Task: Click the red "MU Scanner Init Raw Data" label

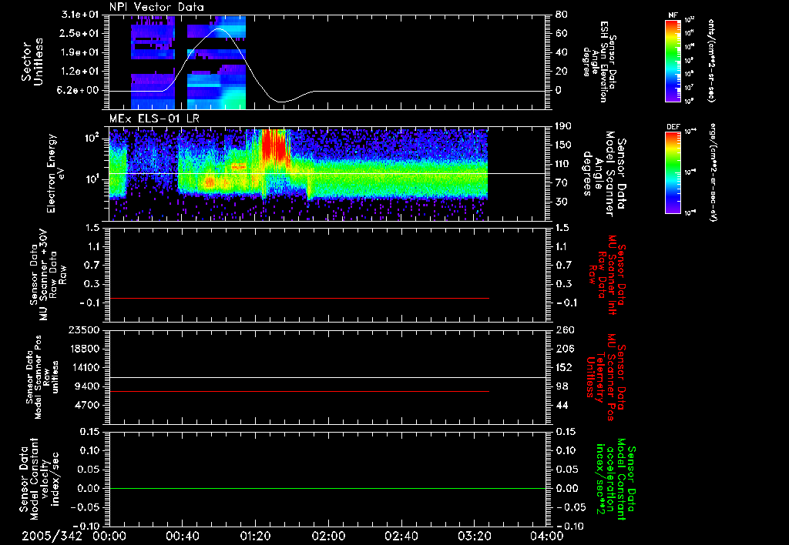Action: 606,275
